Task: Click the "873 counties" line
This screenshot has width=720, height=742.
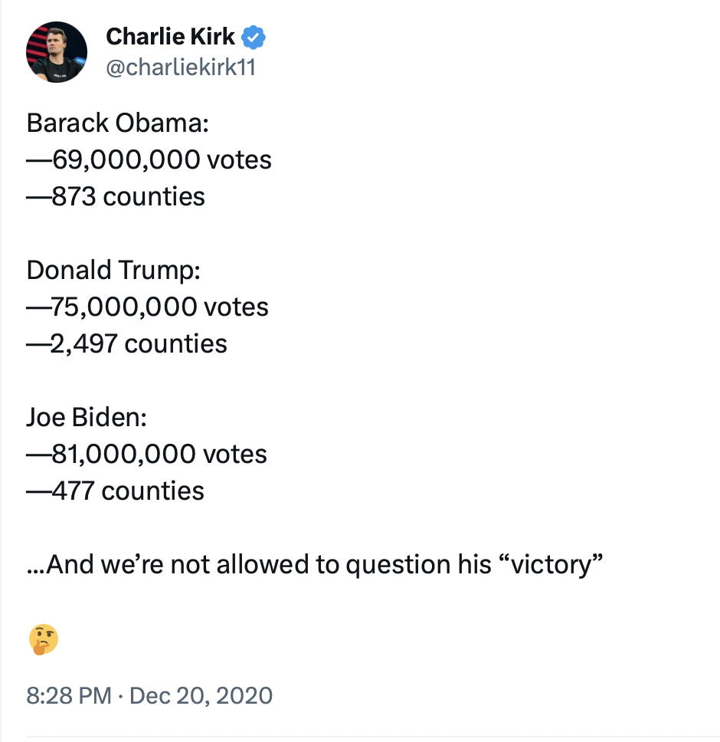Action: (128, 196)
